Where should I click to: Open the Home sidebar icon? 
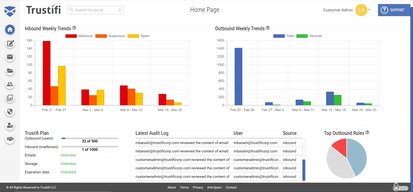click(x=10, y=29)
